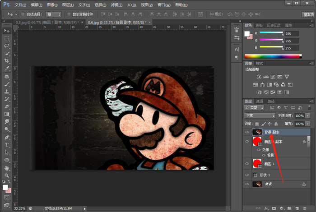Select the Move tool
Image resolution: width=316 pixels, height=212 pixels.
7,31
